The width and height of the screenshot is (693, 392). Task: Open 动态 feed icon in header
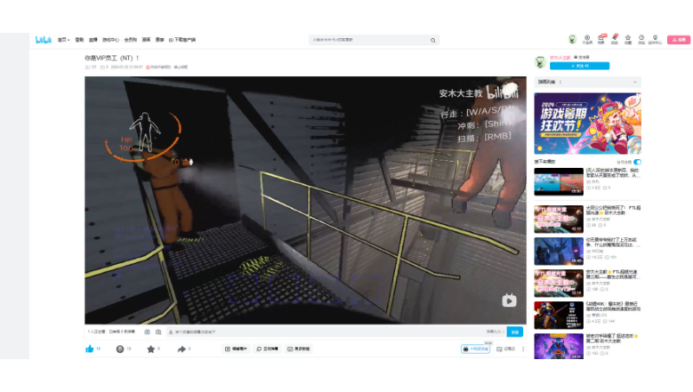point(615,39)
